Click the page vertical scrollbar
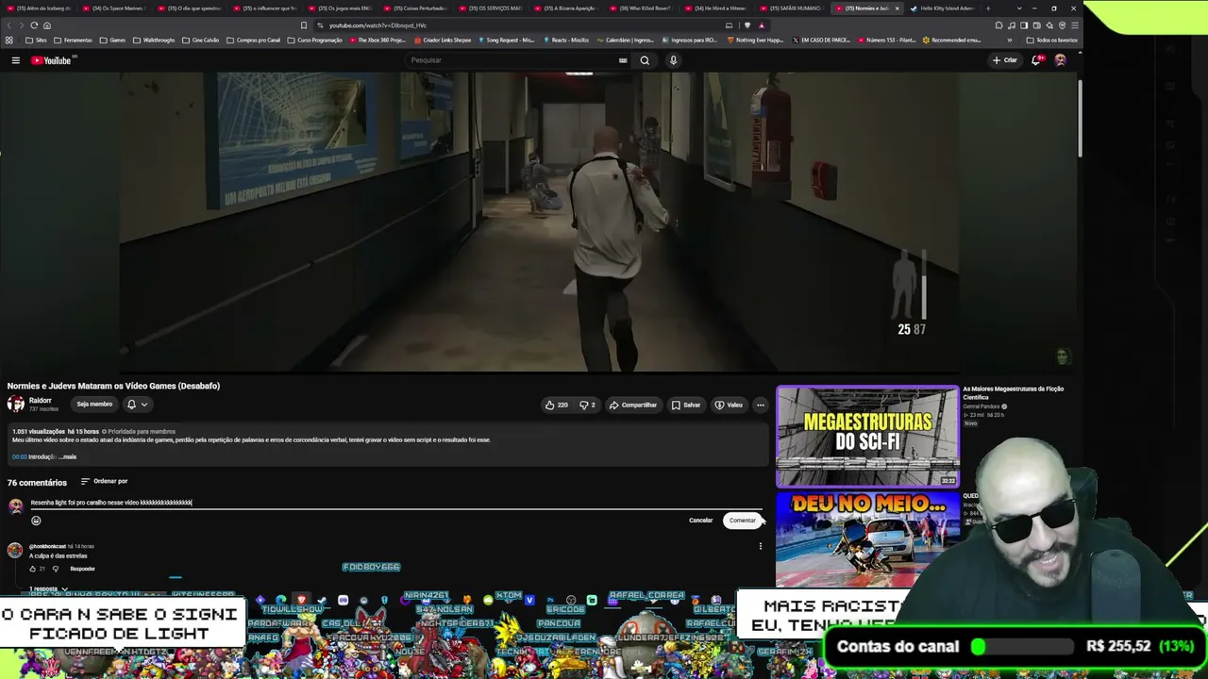Viewport: 1208px width, 679px height. click(x=1080, y=118)
